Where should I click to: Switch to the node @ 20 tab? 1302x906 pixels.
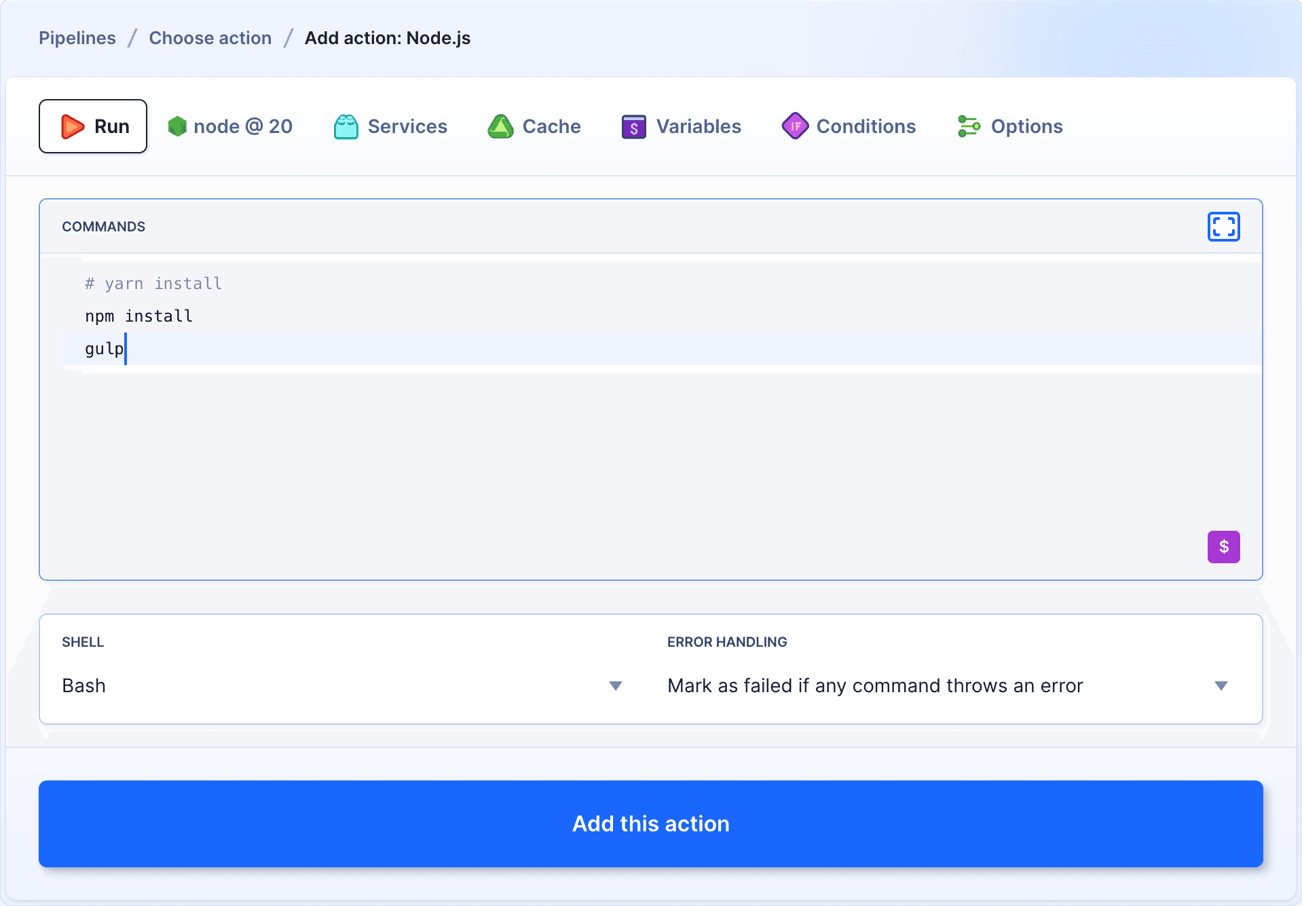click(x=230, y=126)
